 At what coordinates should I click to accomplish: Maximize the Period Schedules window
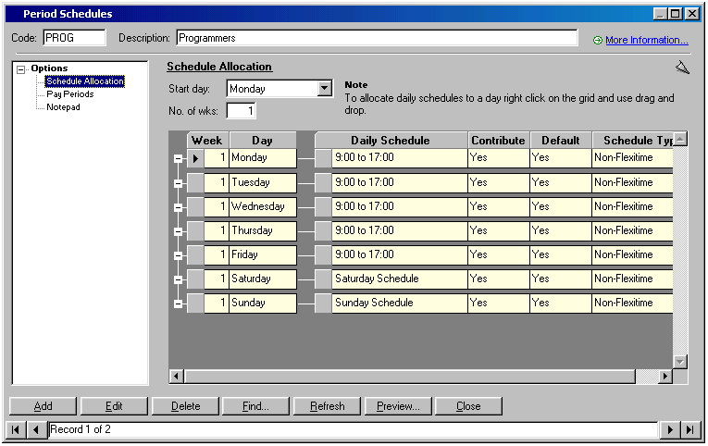pos(676,14)
